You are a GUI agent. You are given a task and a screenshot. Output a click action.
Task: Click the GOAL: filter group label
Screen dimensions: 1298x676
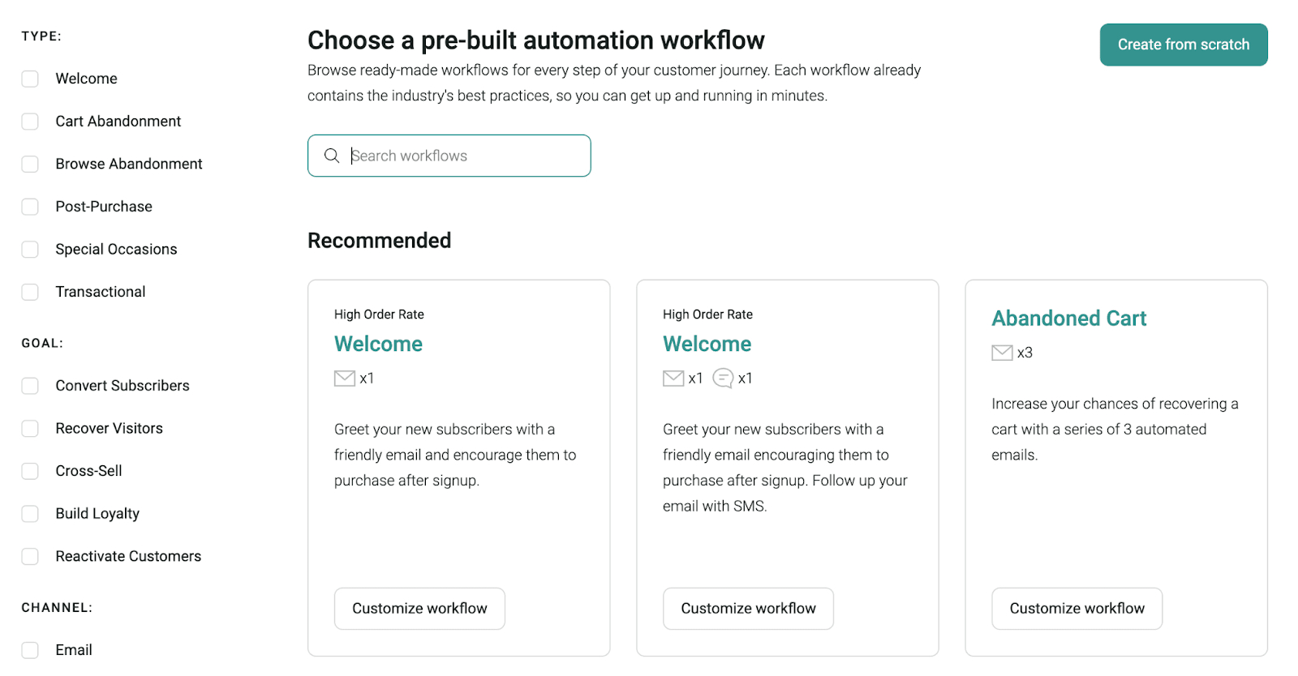[x=42, y=344]
